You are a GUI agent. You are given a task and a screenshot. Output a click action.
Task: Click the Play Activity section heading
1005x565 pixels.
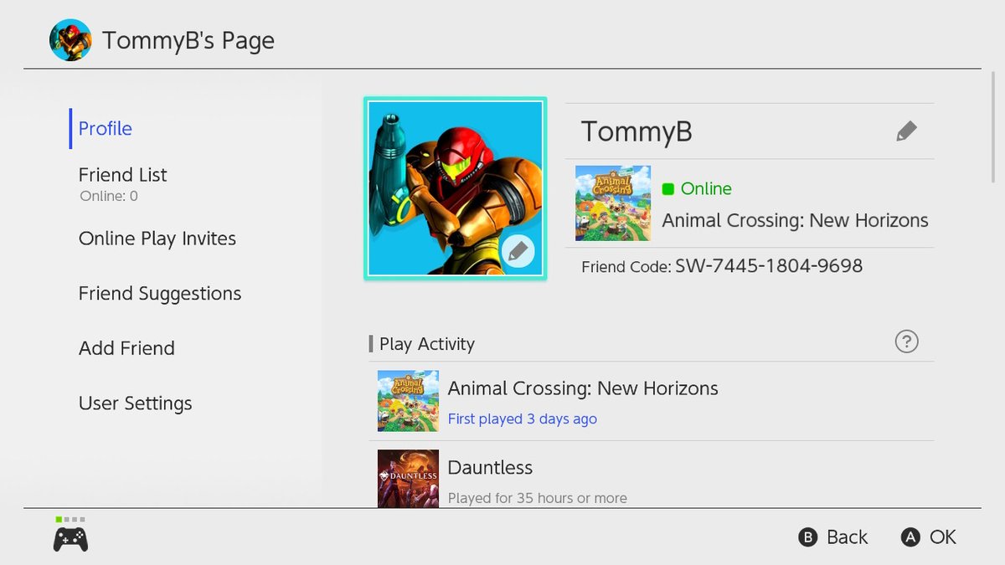click(x=427, y=344)
